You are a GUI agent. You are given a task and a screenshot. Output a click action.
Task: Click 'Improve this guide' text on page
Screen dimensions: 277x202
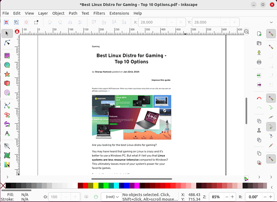coord(161,80)
